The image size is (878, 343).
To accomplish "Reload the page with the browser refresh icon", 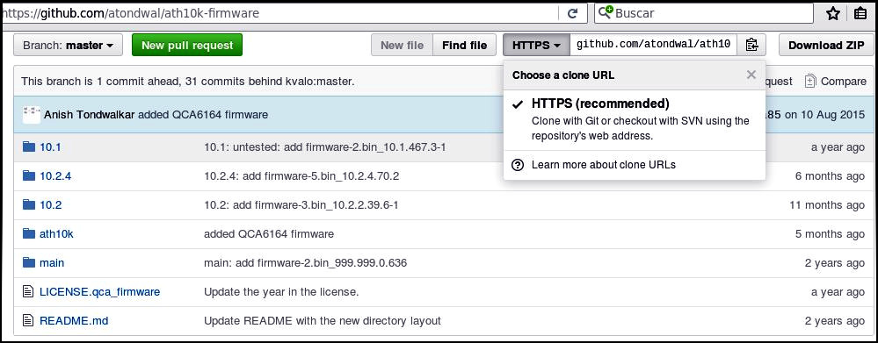I will [x=572, y=13].
